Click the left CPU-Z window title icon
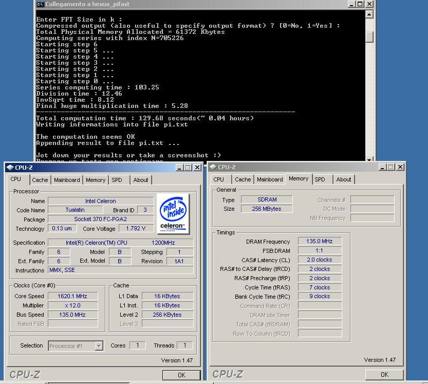 point(10,168)
